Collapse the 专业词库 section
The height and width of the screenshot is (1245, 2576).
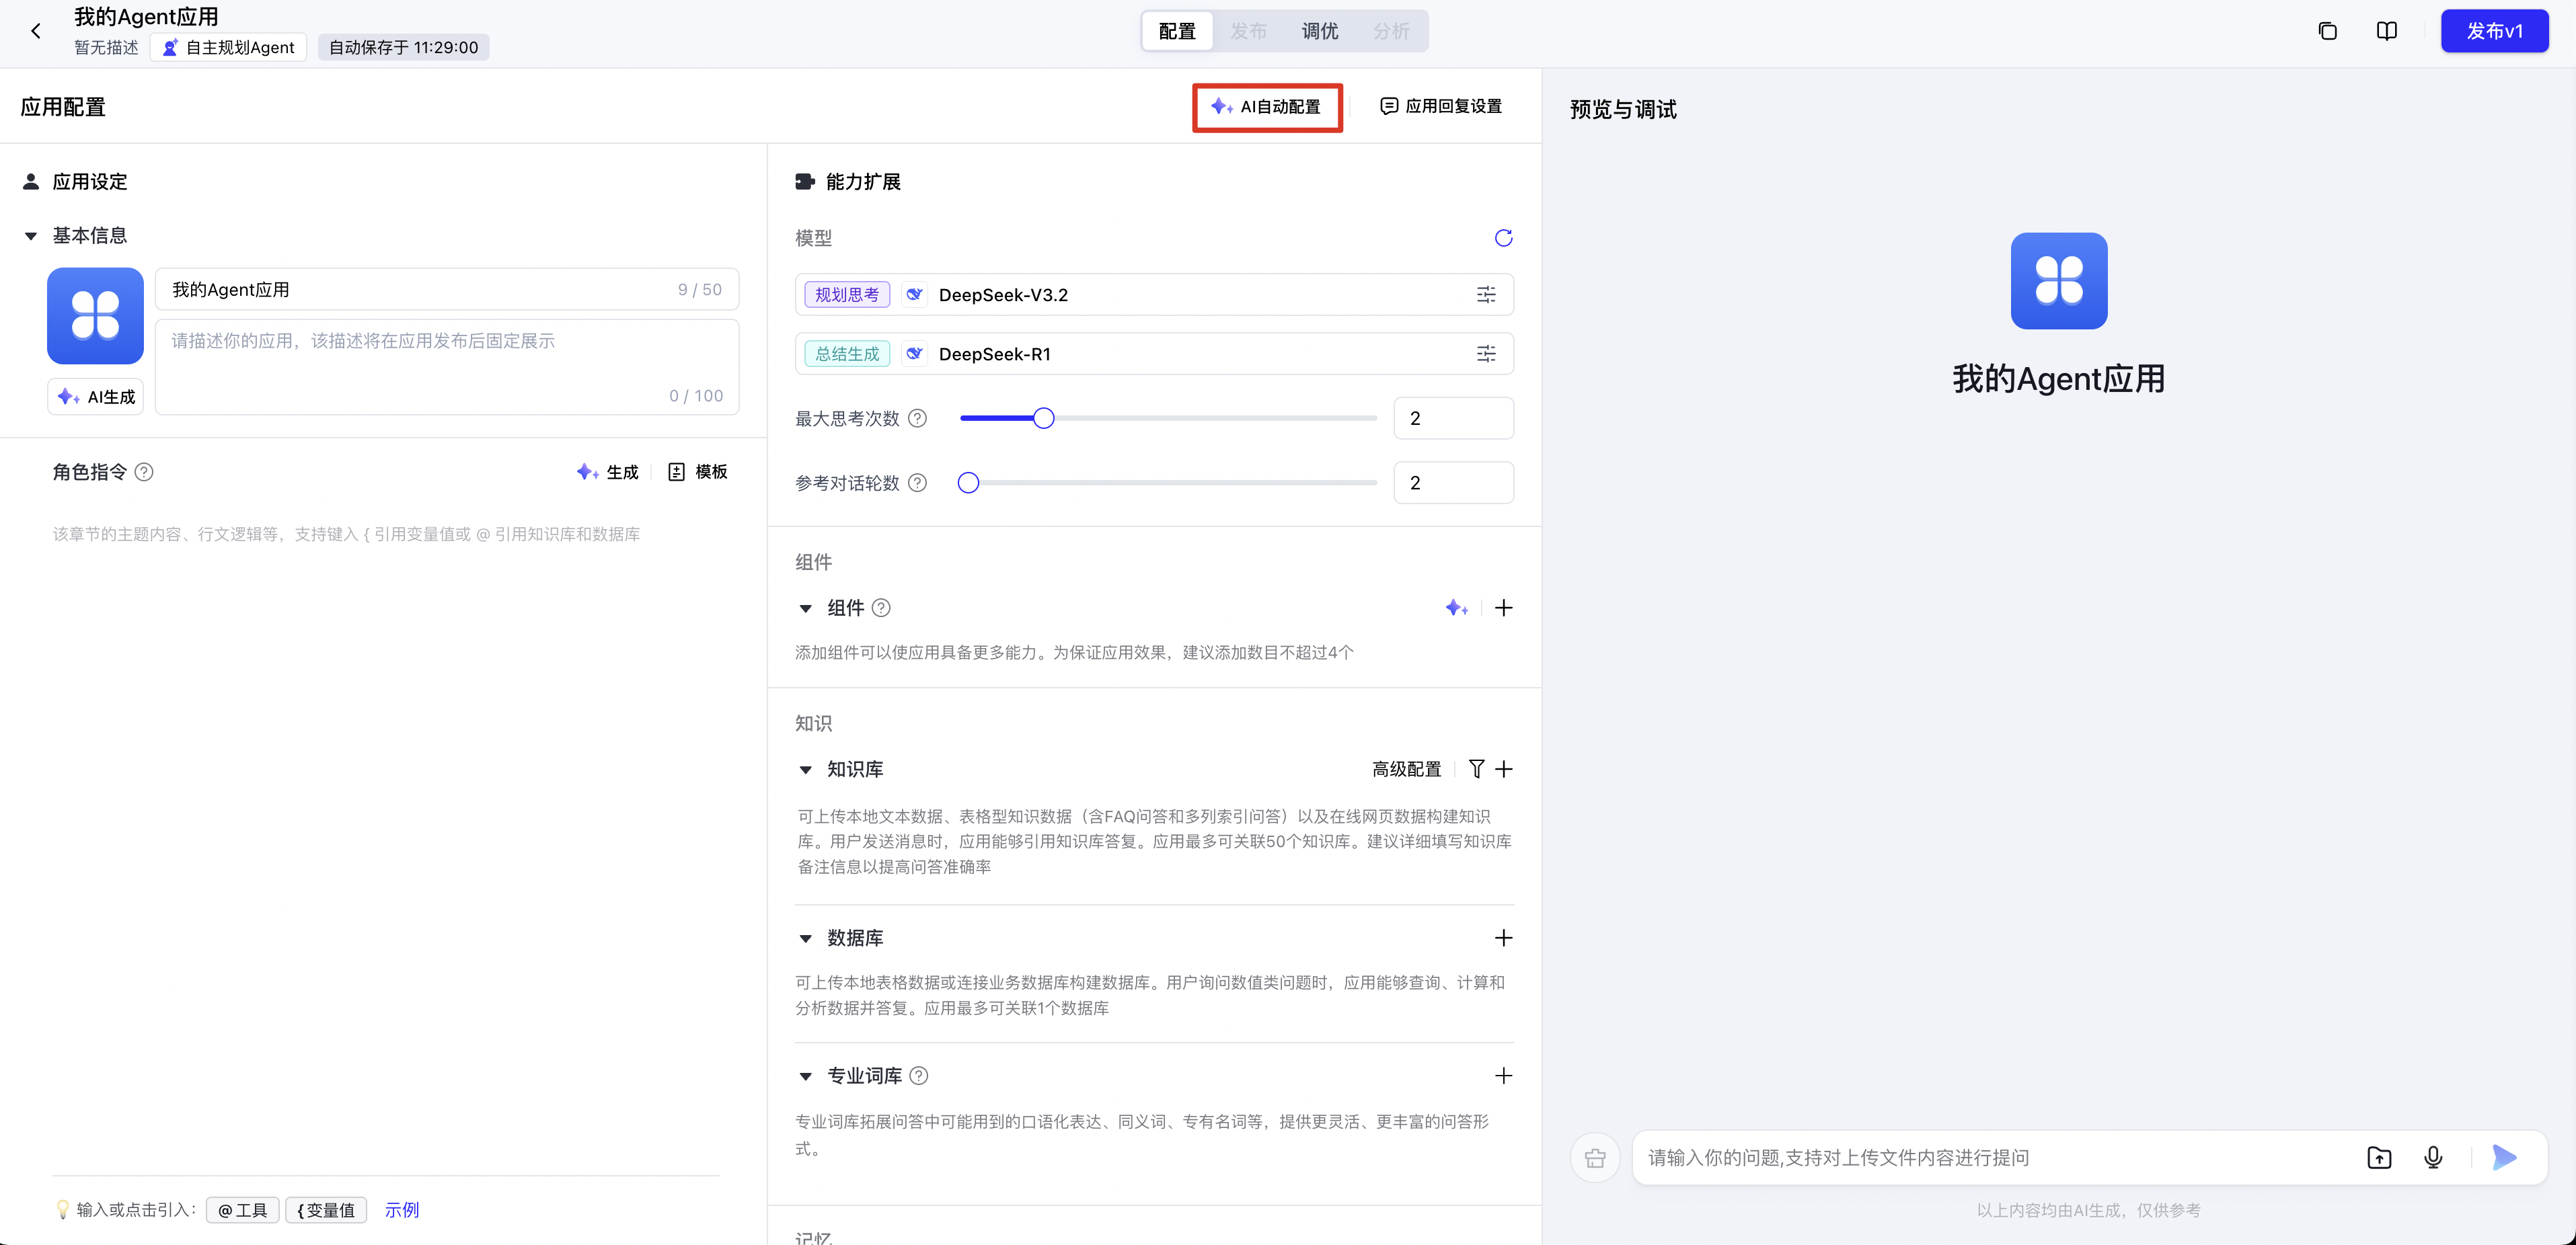pos(805,1076)
